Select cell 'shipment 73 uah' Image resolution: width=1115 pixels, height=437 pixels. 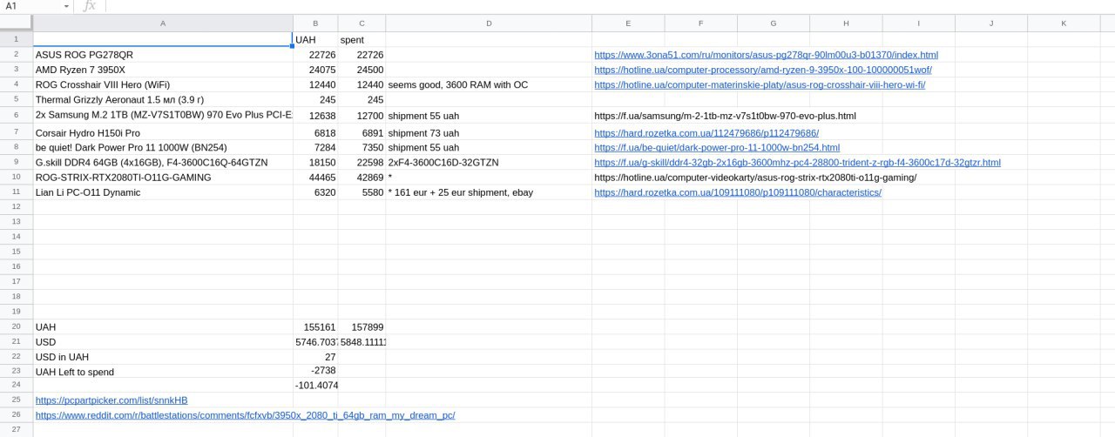tap(489, 133)
